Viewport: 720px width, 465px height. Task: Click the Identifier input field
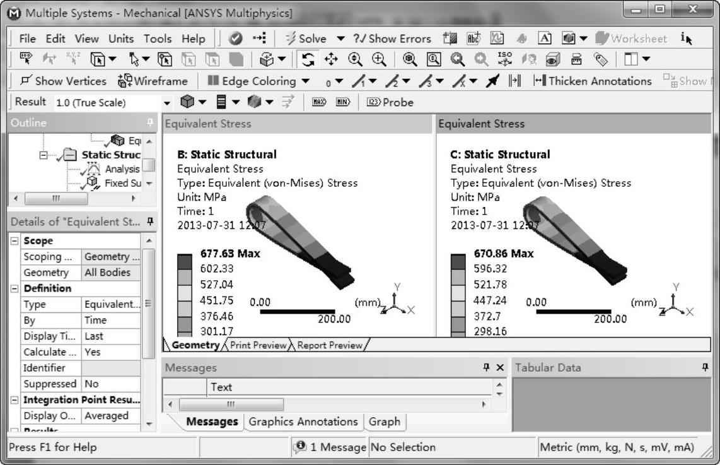point(111,368)
